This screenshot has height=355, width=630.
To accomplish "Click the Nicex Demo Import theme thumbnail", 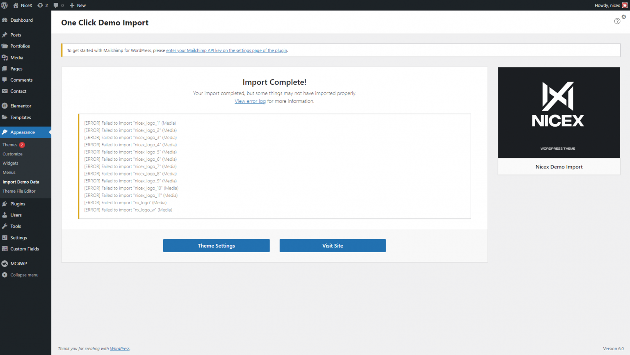I will pyautogui.click(x=559, y=113).
